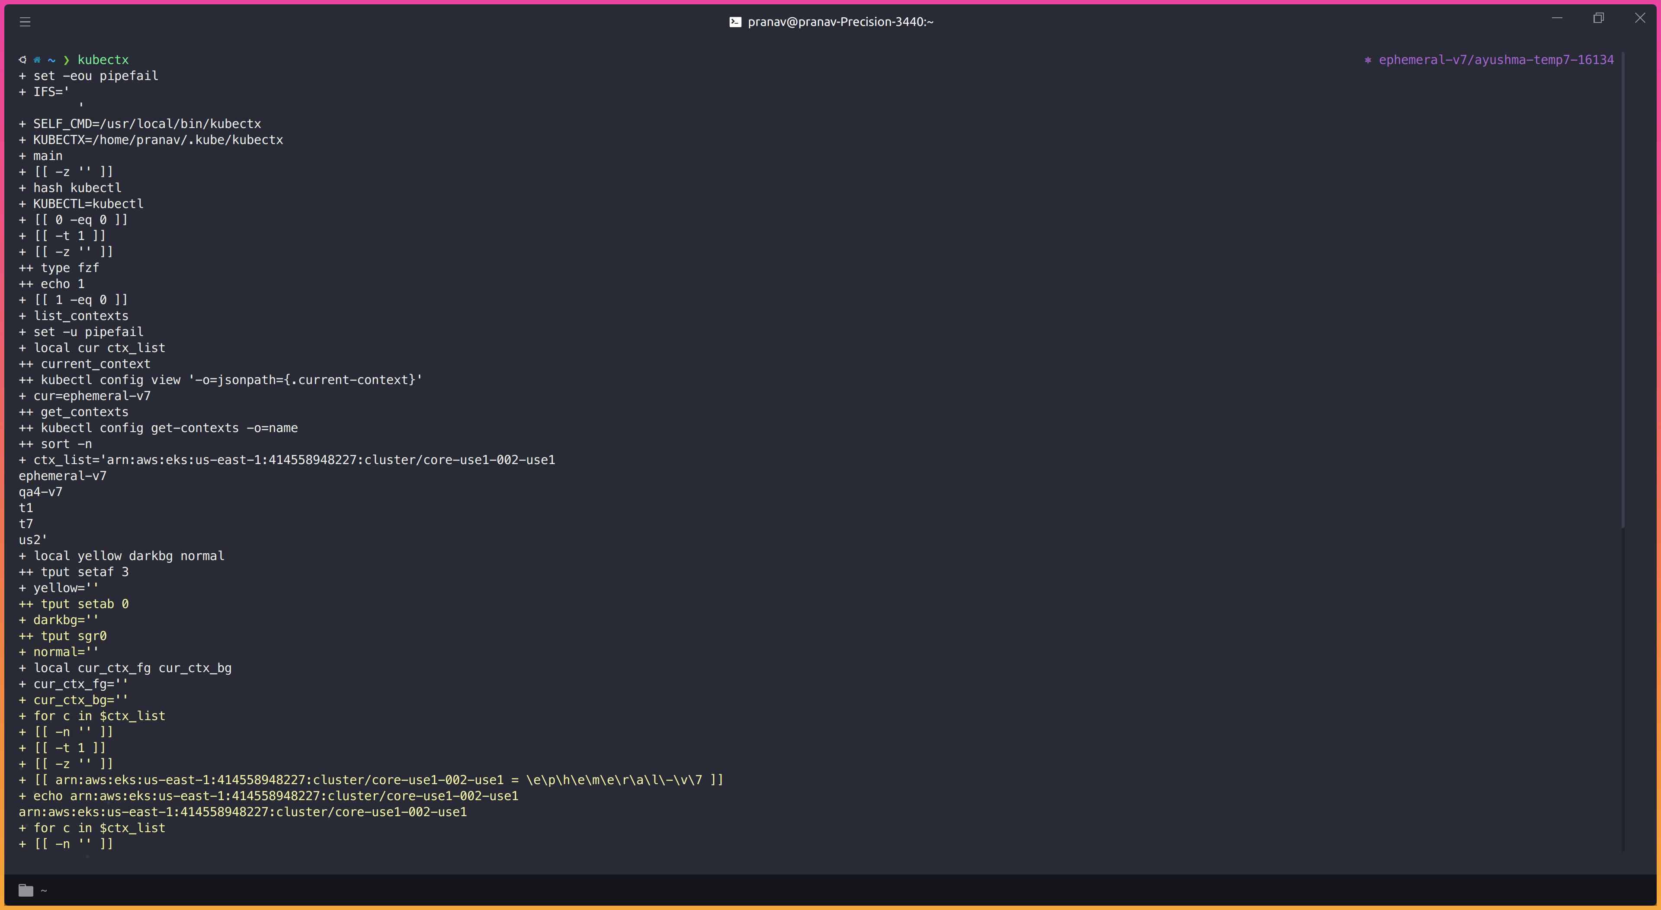Click the blue home icon in prompt
The image size is (1661, 910).
37,60
